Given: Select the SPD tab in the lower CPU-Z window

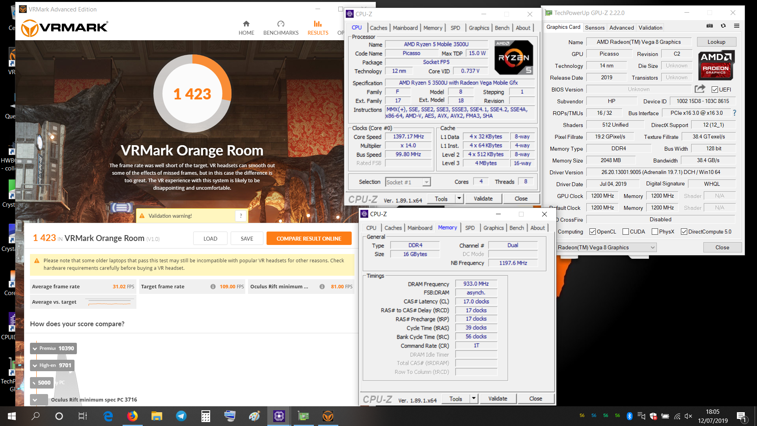Looking at the screenshot, I should point(470,228).
